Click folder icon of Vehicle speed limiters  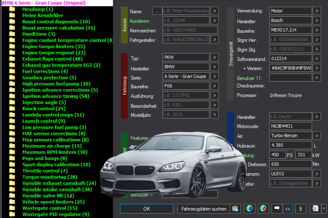point(12,202)
